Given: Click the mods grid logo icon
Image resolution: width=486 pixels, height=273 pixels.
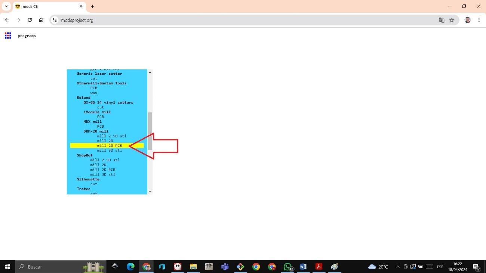Looking at the screenshot, I should pyautogui.click(x=8, y=35).
